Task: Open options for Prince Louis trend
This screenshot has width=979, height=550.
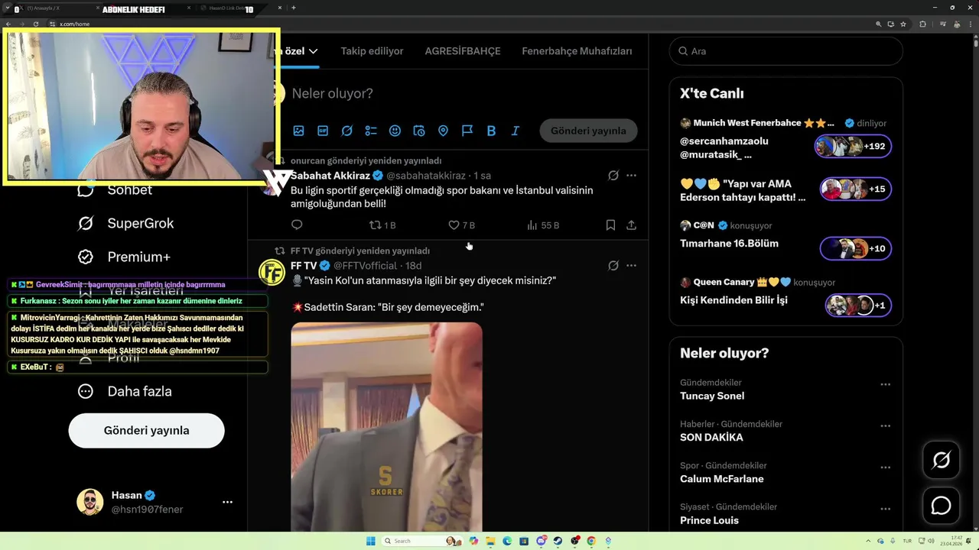Action: click(x=885, y=508)
